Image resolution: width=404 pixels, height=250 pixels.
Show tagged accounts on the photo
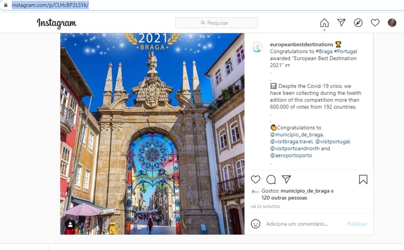[70, 225]
